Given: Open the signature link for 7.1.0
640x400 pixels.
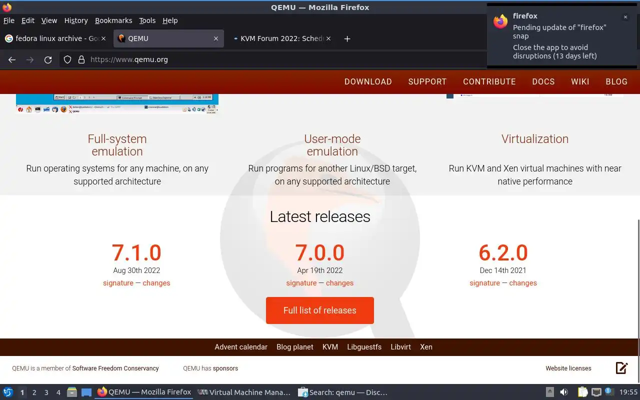Looking at the screenshot, I should [118, 283].
